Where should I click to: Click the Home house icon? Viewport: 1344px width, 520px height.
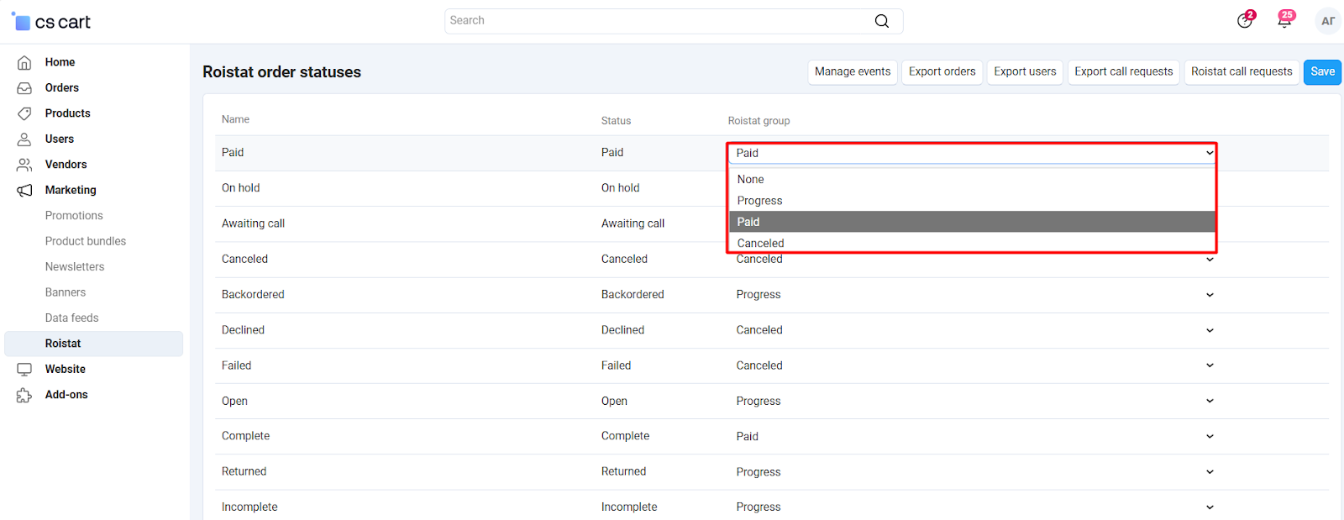pos(24,62)
